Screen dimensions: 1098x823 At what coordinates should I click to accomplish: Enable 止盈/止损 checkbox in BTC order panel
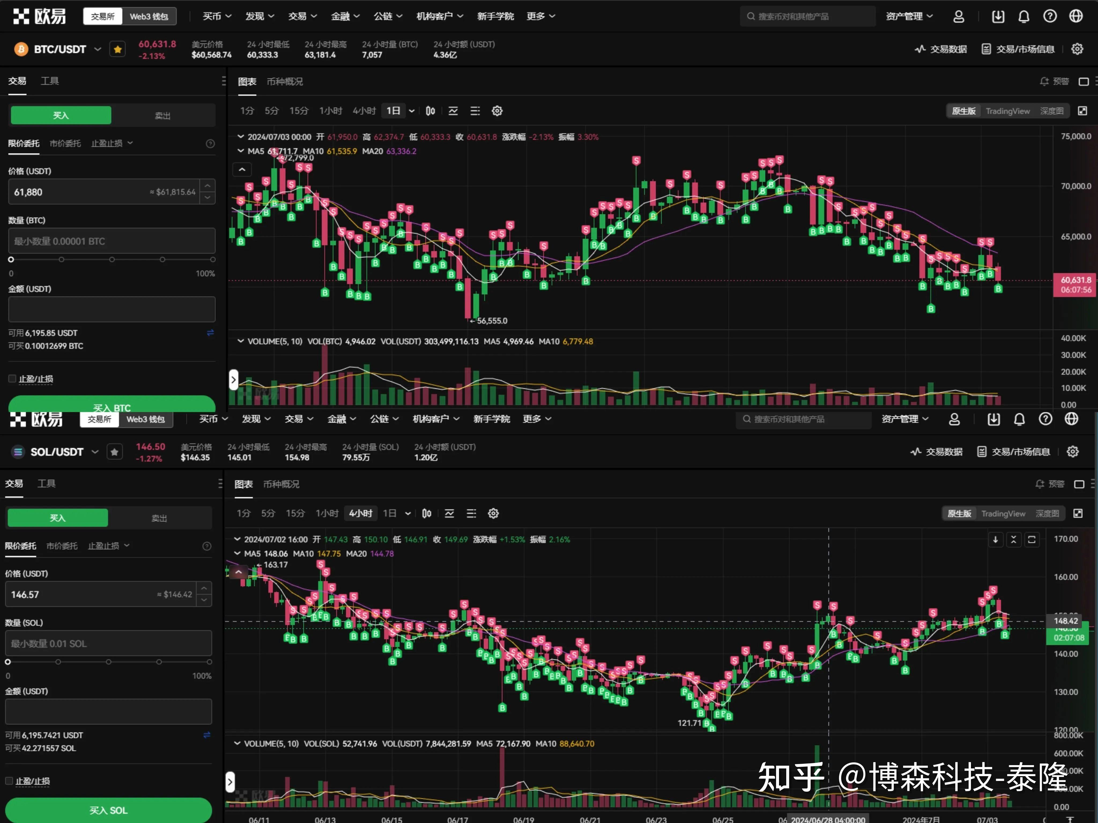12,379
